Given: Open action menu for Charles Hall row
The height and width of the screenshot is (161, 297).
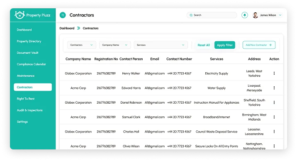Looking at the screenshot, I should pos(274,131).
